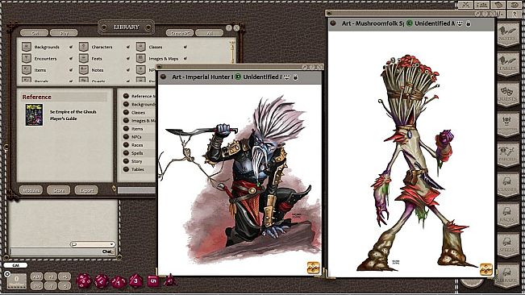The height and width of the screenshot is (295, 525).
Task: Select Races in the module reference list
Action: tap(137, 145)
